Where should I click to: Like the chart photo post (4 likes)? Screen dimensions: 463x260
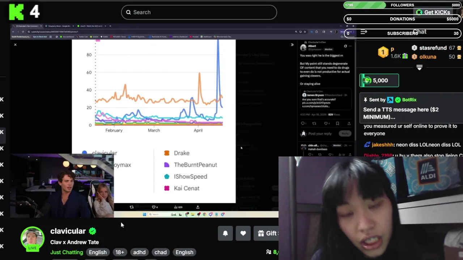click(x=154, y=207)
